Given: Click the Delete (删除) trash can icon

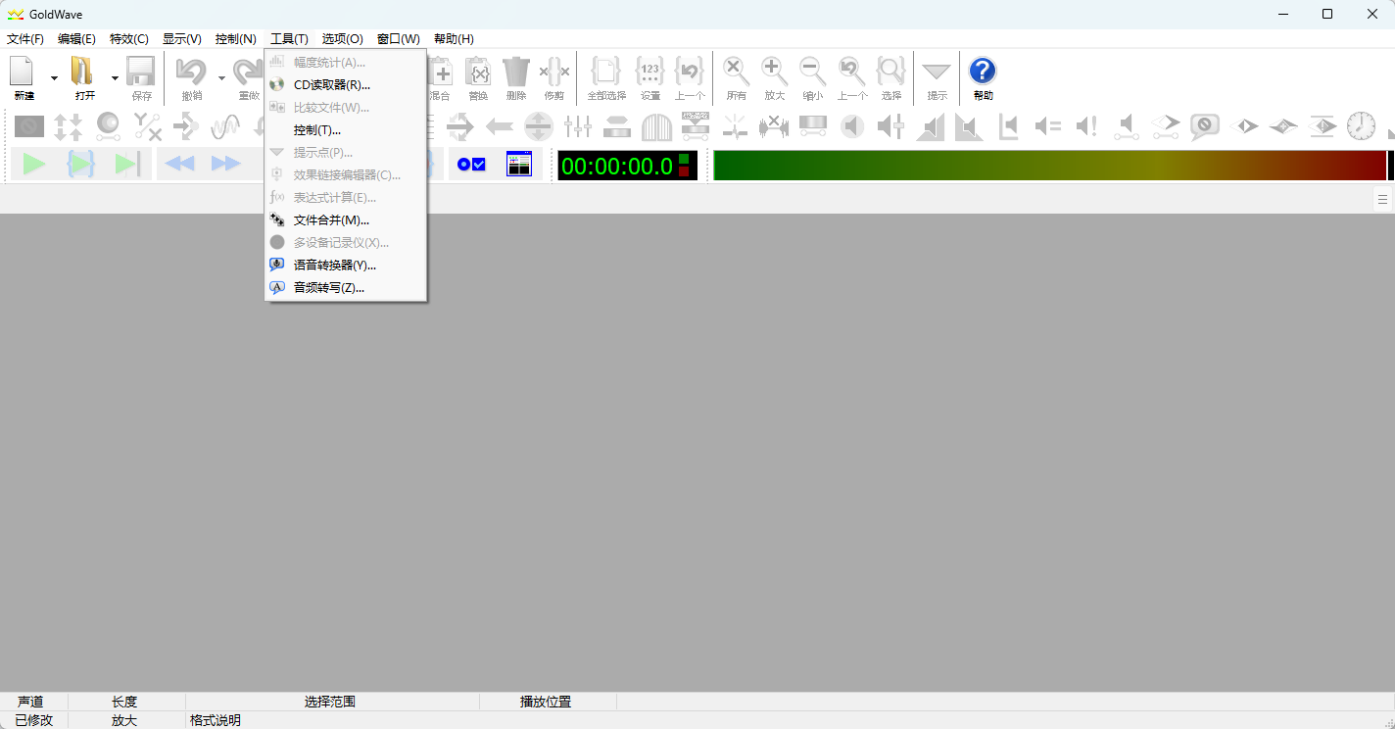Looking at the screenshot, I should click(516, 73).
